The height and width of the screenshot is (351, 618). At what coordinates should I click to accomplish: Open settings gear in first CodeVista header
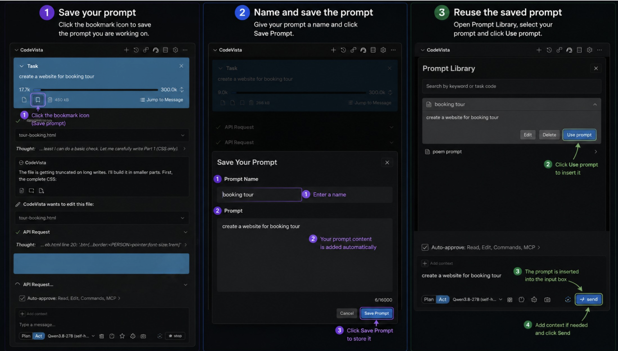pyautogui.click(x=175, y=50)
